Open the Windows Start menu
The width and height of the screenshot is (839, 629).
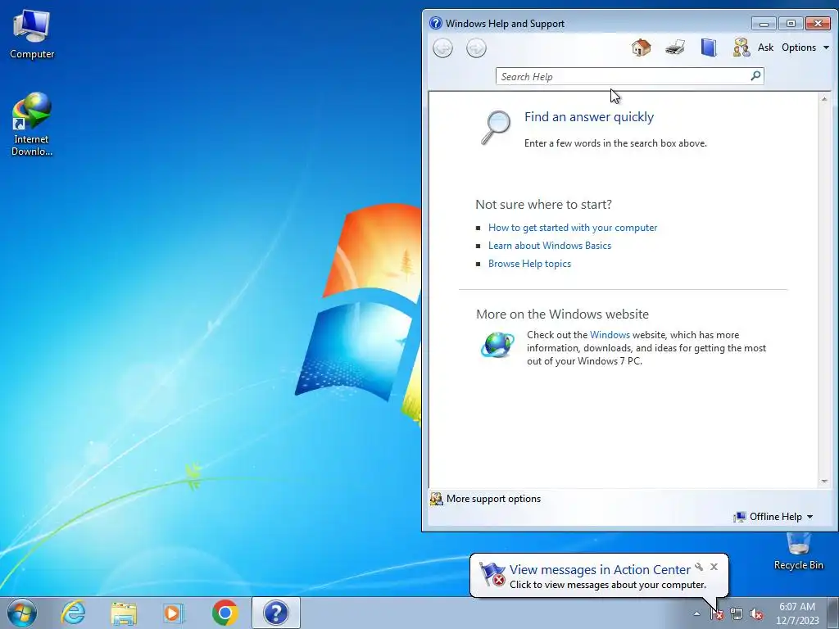pyautogui.click(x=22, y=613)
